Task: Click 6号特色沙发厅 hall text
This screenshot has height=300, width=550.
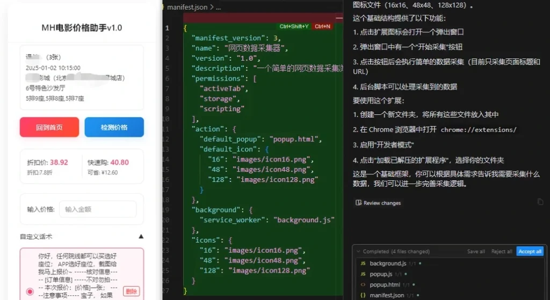Action: 45,88
